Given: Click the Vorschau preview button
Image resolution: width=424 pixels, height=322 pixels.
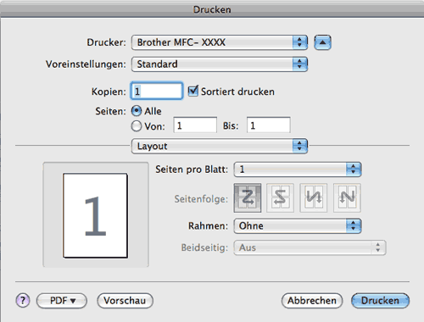Looking at the screenshot, I should (125, 301).
